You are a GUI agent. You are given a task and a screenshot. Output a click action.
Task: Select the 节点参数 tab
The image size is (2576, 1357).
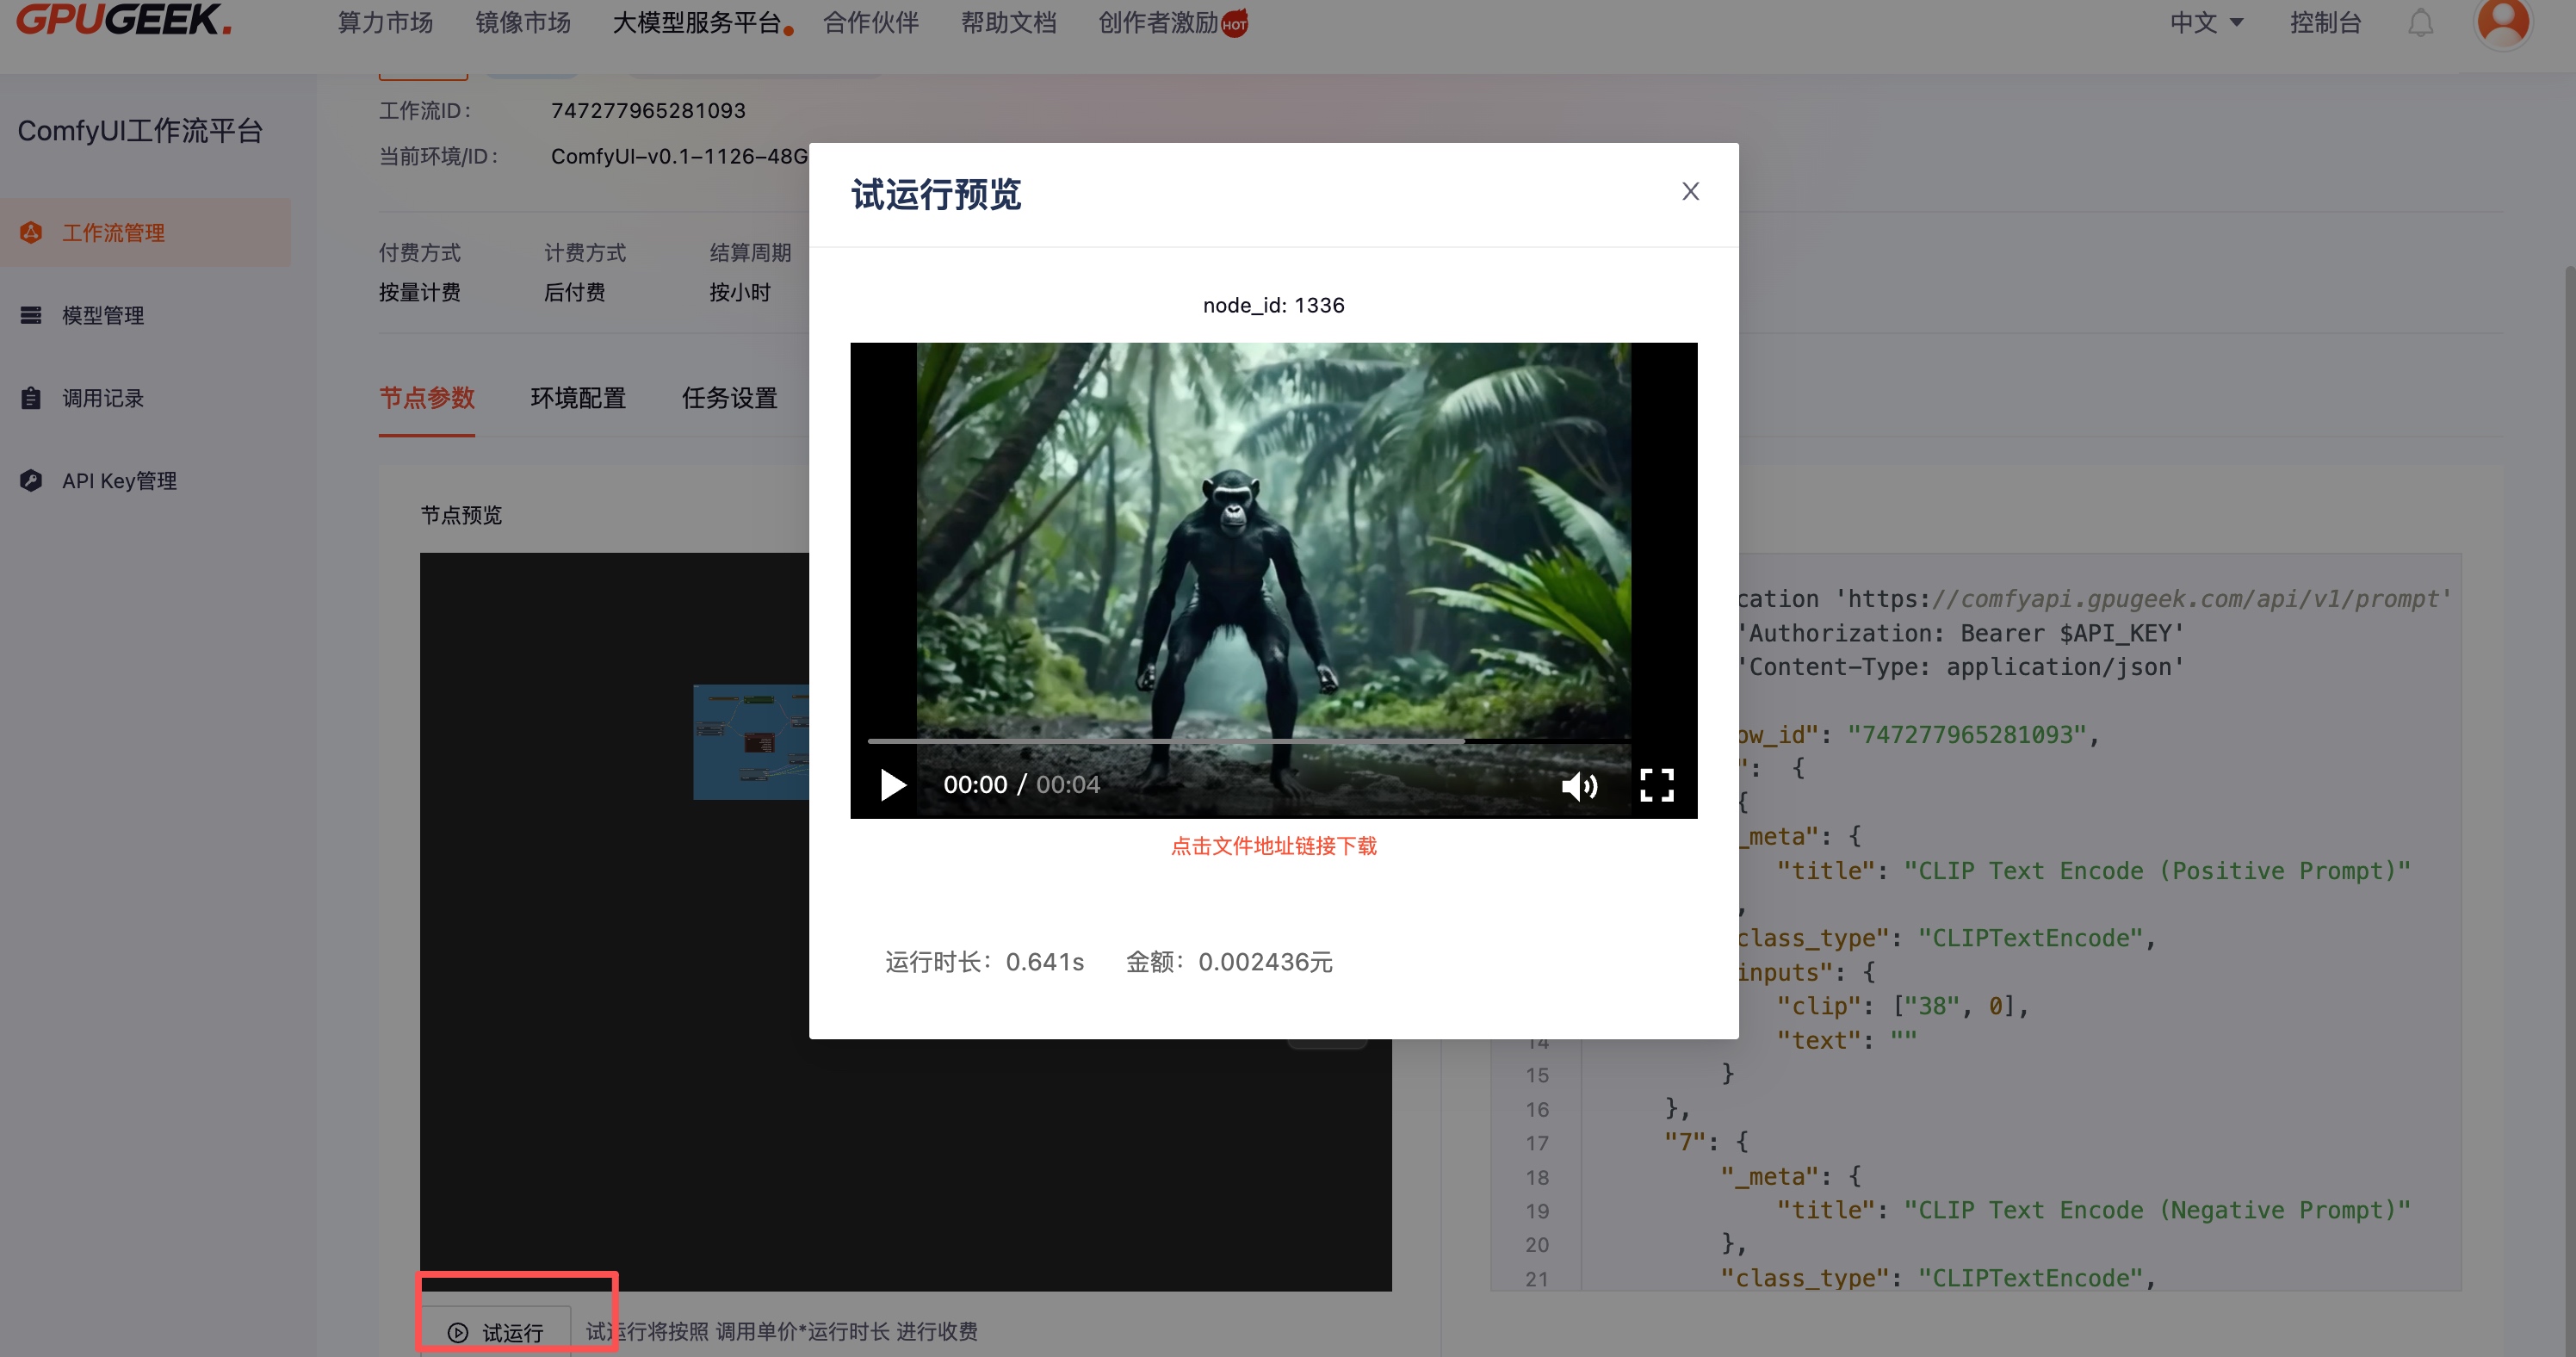point(426,398)
